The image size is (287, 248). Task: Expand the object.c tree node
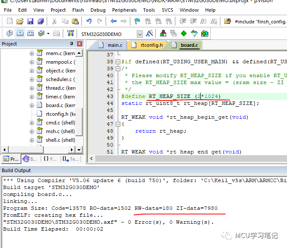[x=32, y=71]
